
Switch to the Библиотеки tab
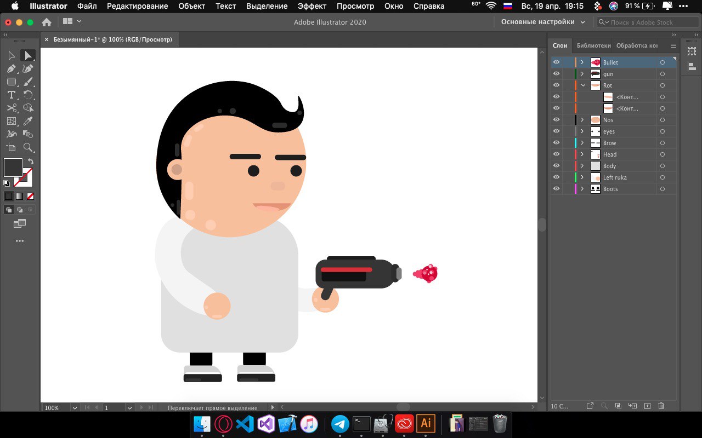[593, 45]
